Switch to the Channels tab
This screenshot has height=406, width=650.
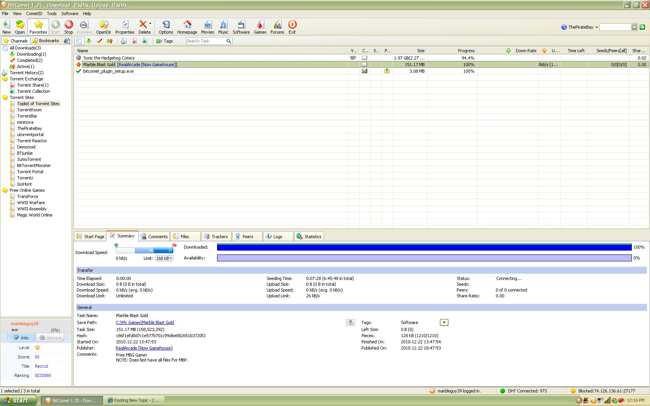(15, 41)
